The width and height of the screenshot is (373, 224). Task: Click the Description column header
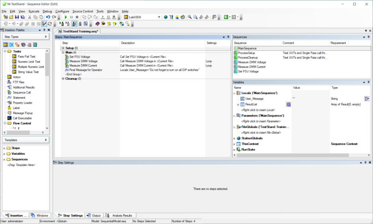[162, 43]
